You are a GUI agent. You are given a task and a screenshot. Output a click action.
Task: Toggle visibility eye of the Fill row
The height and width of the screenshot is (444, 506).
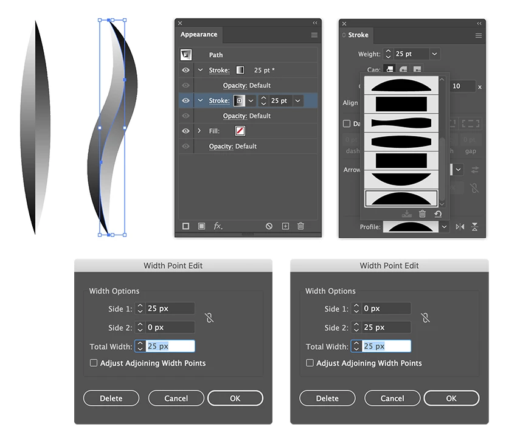[x=186, y=131]
